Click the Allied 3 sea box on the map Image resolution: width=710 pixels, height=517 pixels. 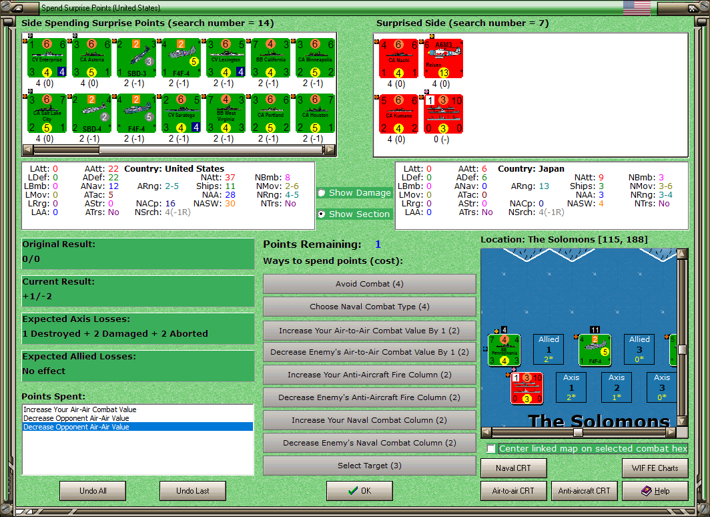pos(639,349)
